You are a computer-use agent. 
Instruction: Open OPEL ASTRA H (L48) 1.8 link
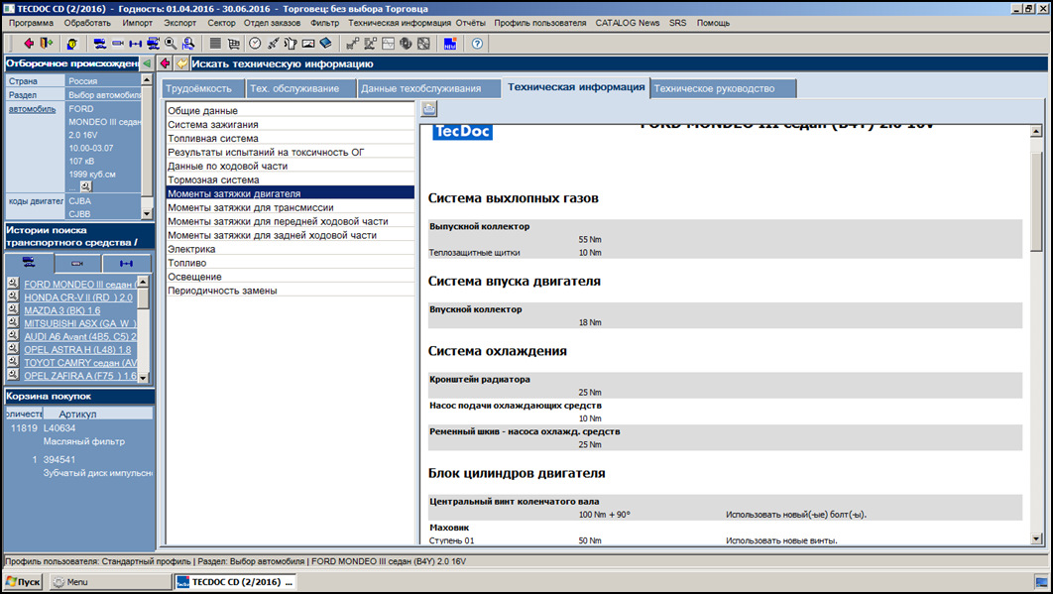click(77, 349)
